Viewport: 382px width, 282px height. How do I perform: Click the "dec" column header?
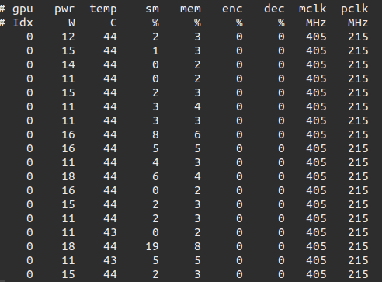(274, 9)
